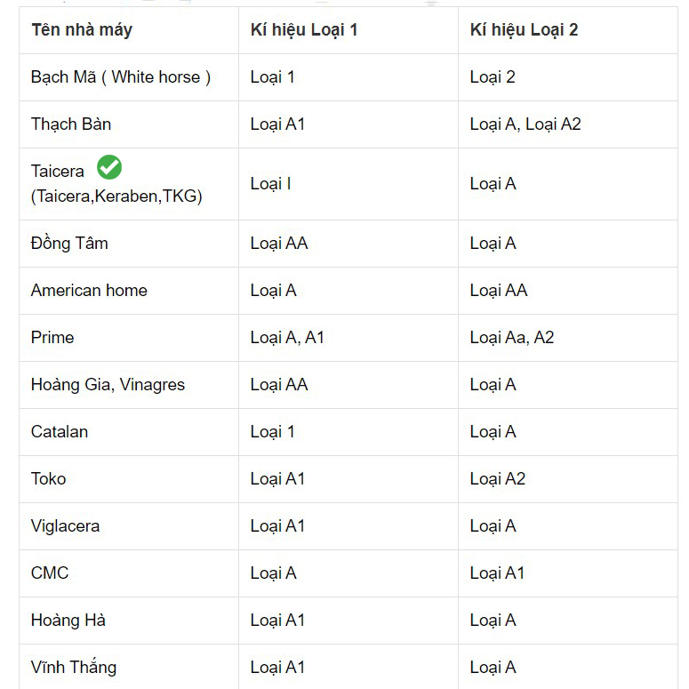Viewport: 689px width, 689px height.
Task: Select the 'Vĩnh Thắng' cell
Action: 74,668
